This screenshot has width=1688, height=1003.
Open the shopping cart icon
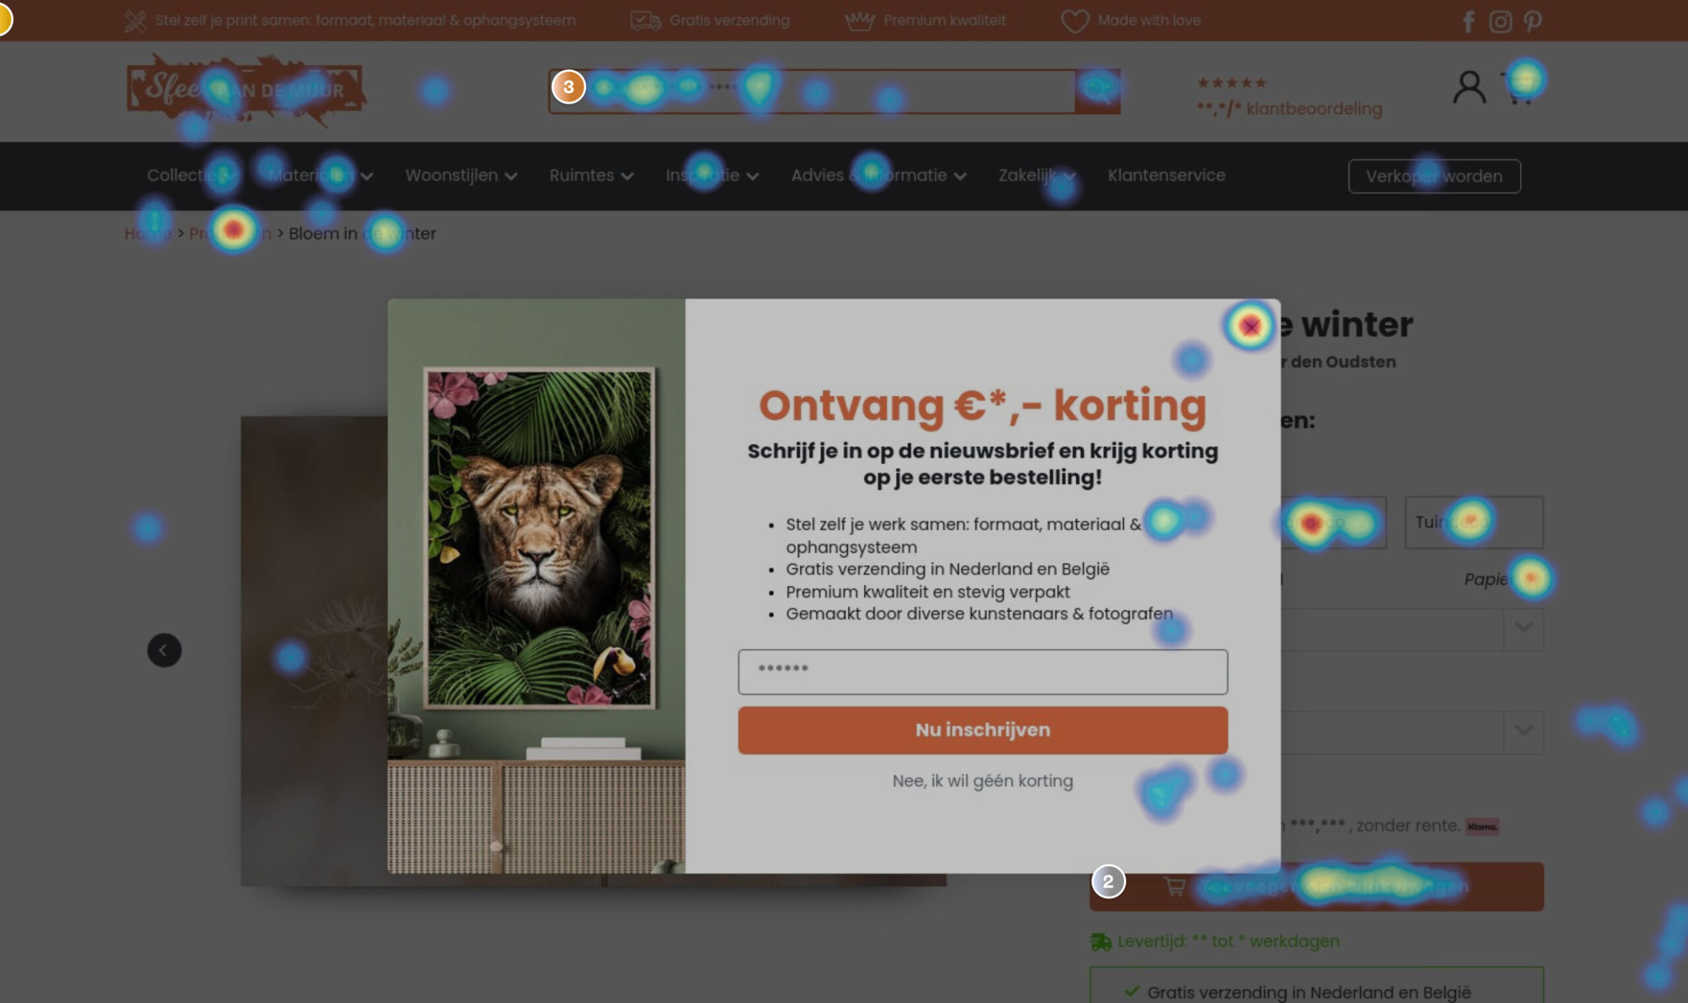[1519, 88]
